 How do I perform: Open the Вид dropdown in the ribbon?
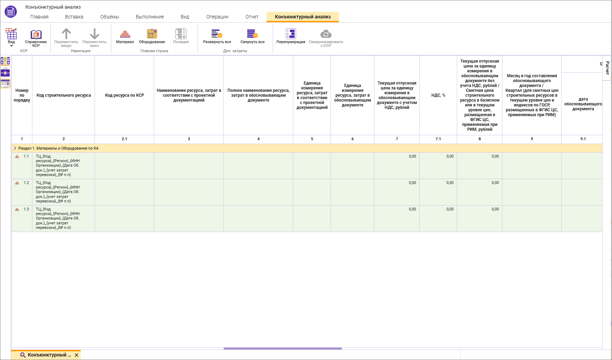[11, 38]
